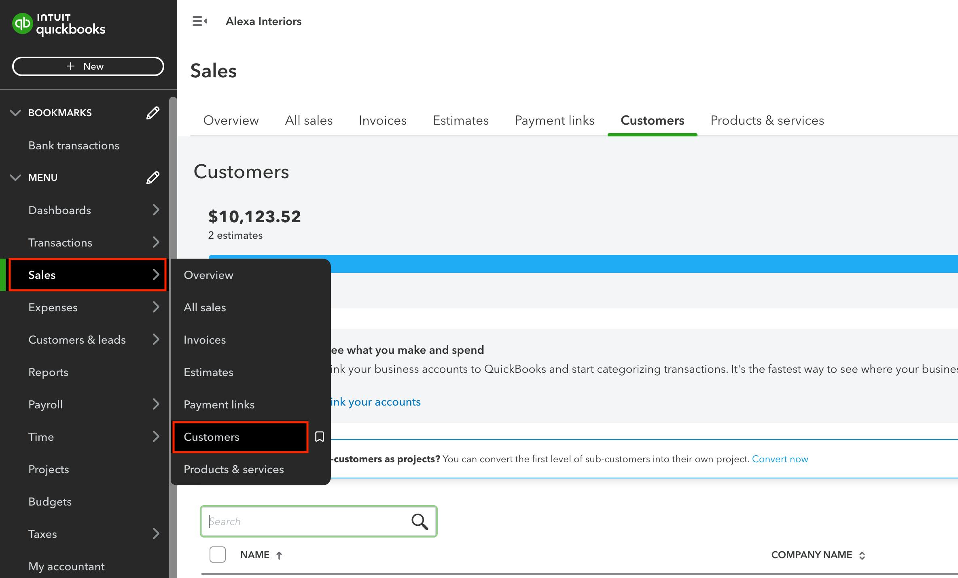
Task: Collapse the sidebar navigation menu icon
Action: point(199,21)
